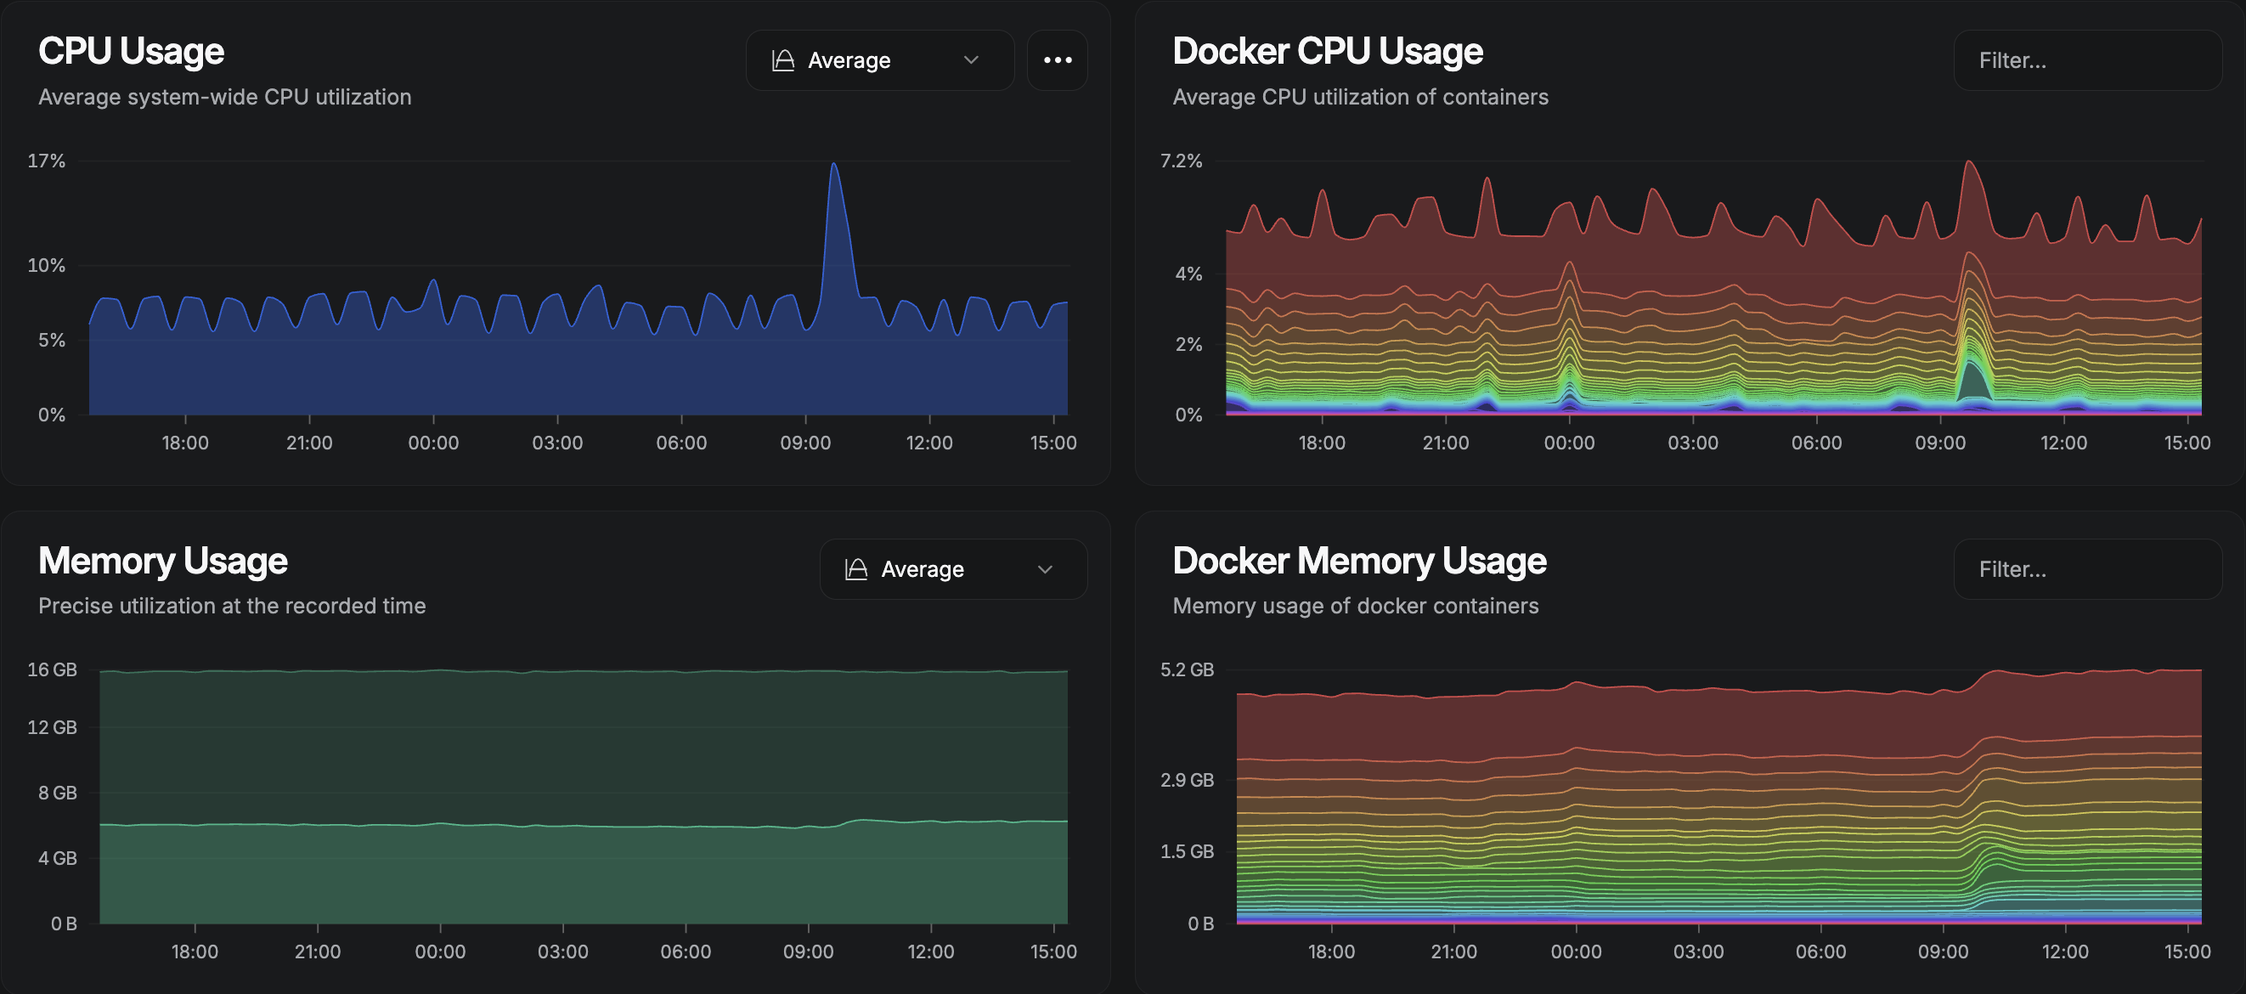
Task: Click the Docker CPU Usage panel title
Action: [x=1327, y=52]
